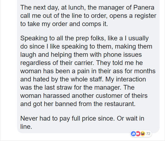Click the final word "line." in the comment
The image size is (165, 141).
(26, 127)
